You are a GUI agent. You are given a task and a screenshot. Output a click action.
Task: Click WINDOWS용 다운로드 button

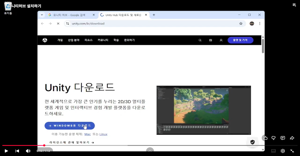[x=70, y=126]
